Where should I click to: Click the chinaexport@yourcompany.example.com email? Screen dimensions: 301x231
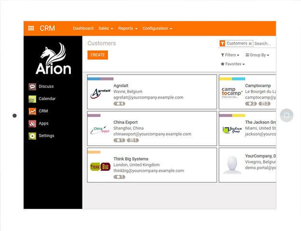tap(152, 134)
